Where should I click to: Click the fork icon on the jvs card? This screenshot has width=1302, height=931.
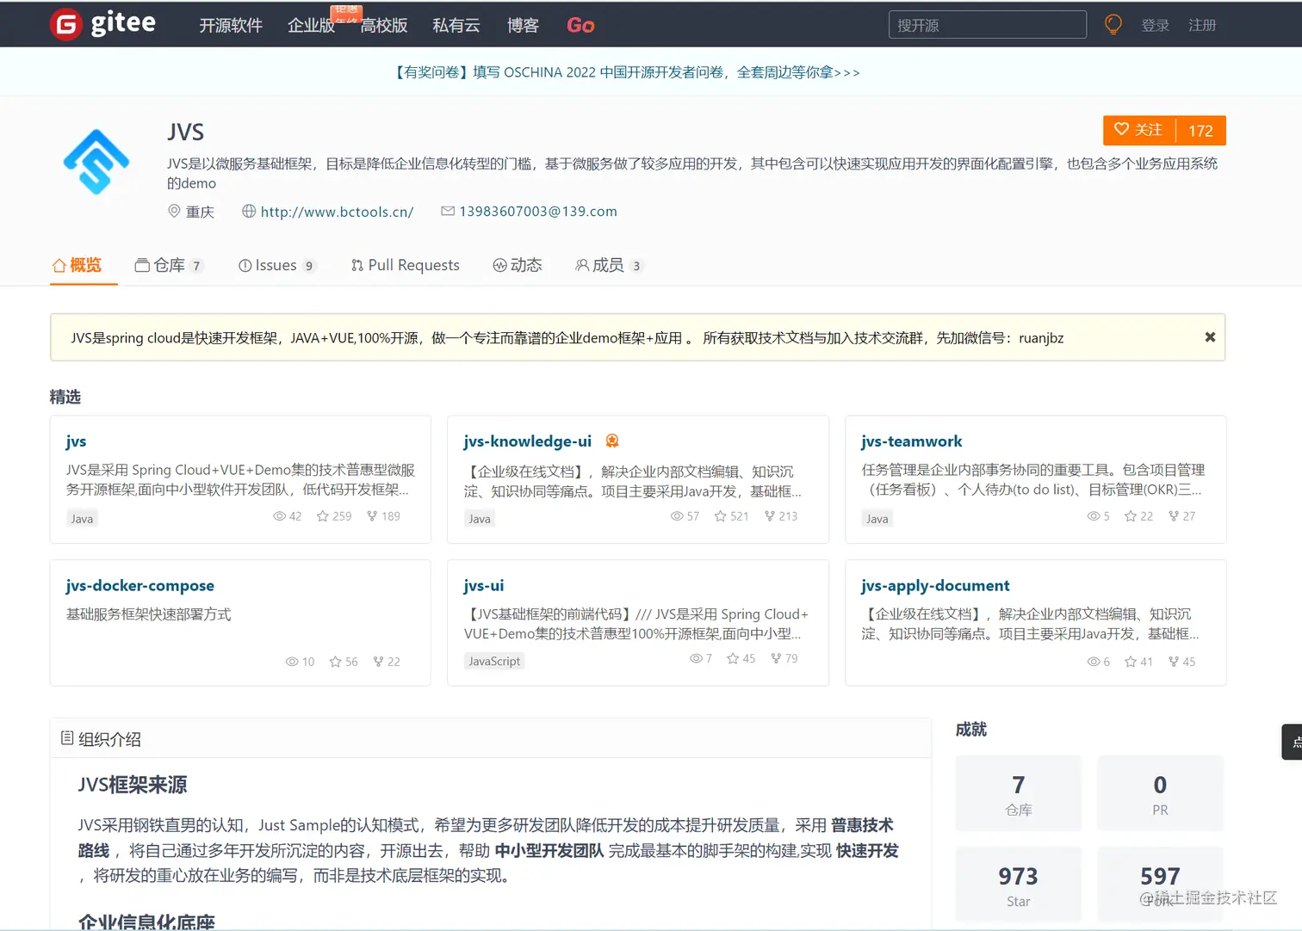click(x=372, y=516)
